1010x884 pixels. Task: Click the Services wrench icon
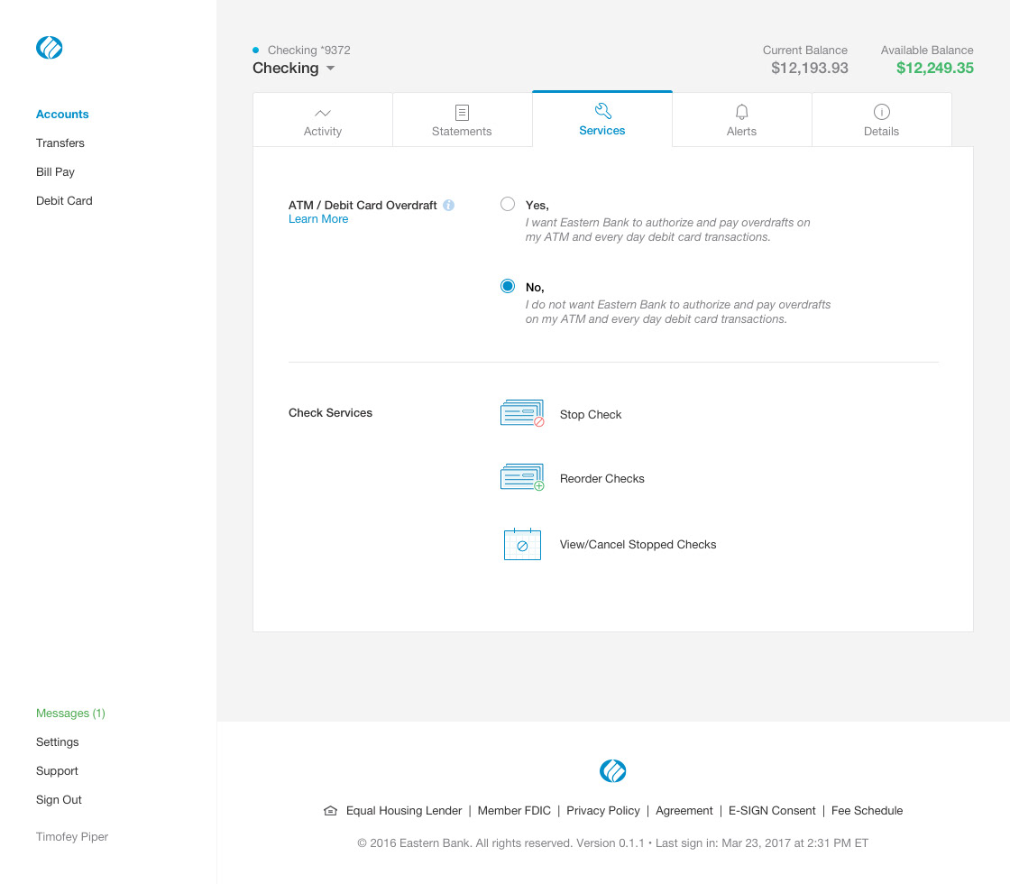(x=602, y=111)
